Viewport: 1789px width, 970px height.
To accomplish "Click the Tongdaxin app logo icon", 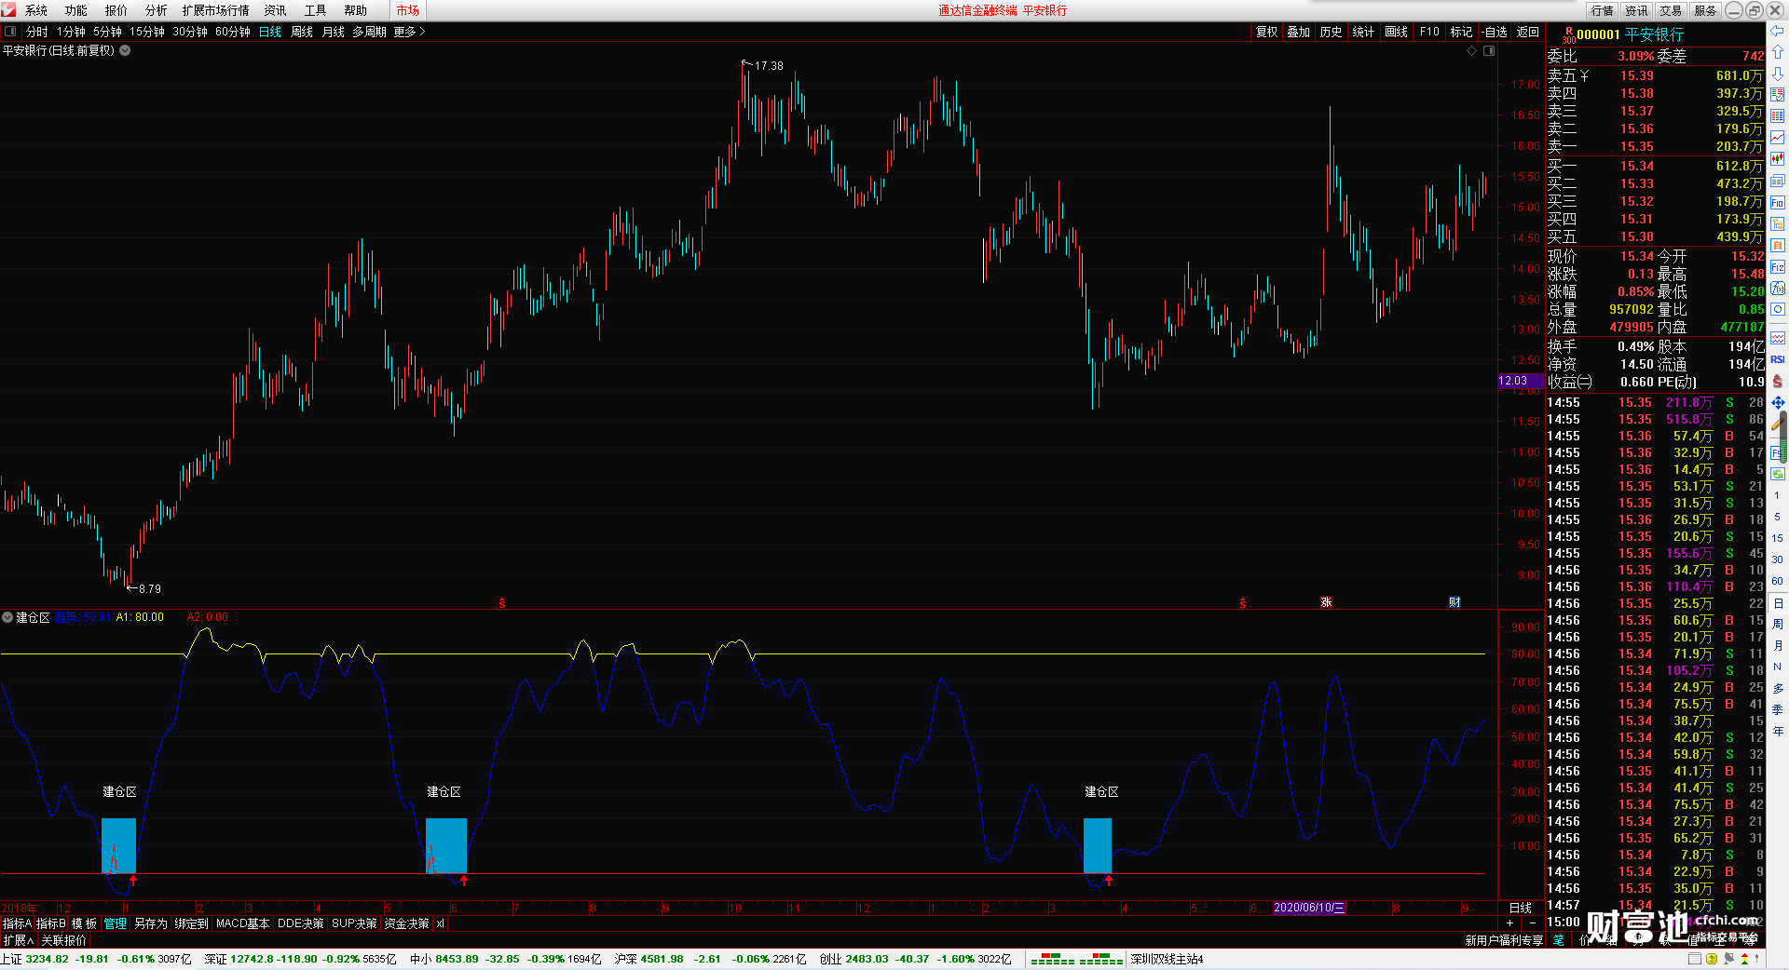I will click(9, 10).
